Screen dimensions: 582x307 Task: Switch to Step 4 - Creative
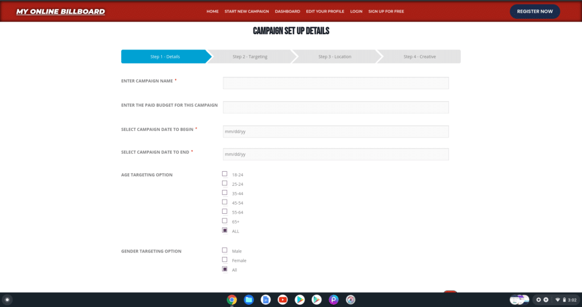420,56
